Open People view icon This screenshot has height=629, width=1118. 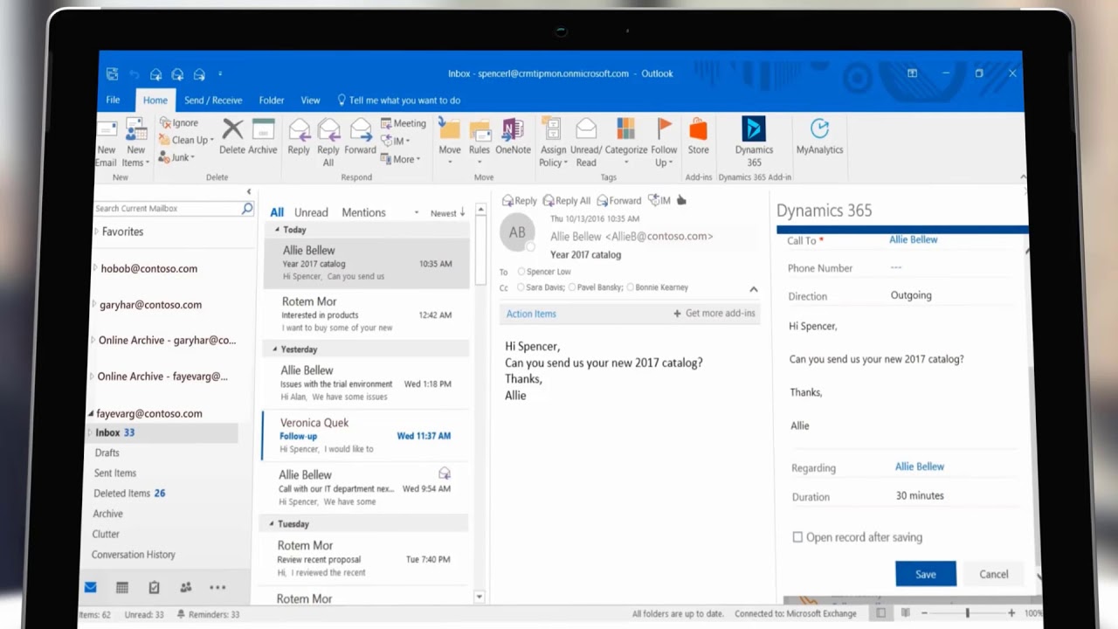pos(185,588)
